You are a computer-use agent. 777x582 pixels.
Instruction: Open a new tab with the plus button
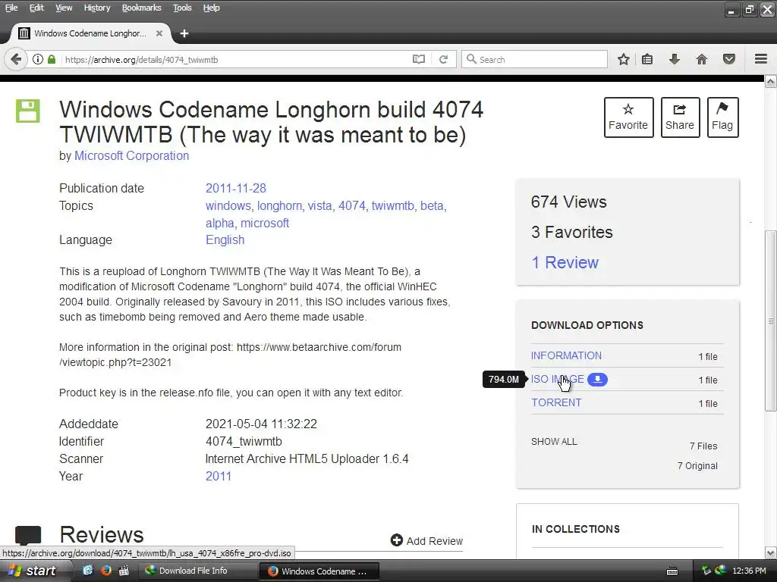[184, 33]
